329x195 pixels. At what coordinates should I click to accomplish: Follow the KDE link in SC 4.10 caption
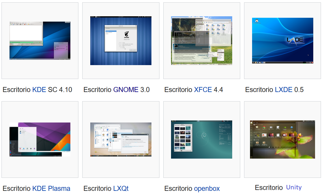39,90
